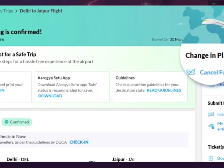224x168 pixels.
Task: Click the download ticket icon under Ticket(s)
Action: (x=211, y=158)
